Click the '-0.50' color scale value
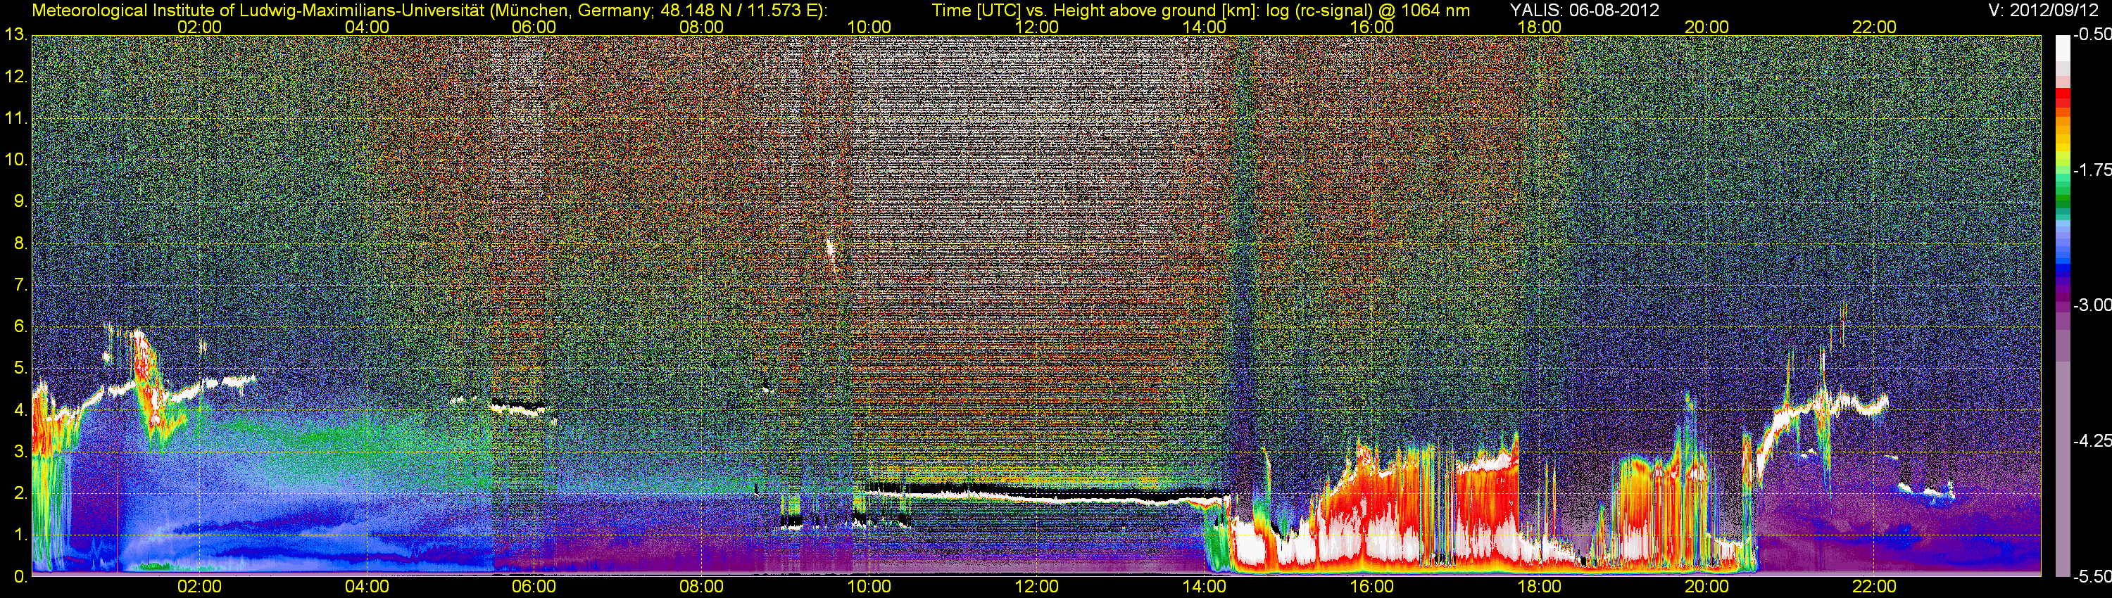 [2092, 34]
